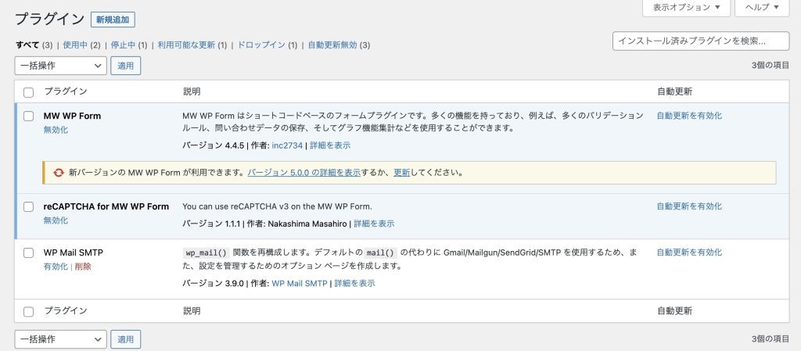The image size is (801, 351).
Task: Click the top 3個の項目 count
Action: pos(770,66)
